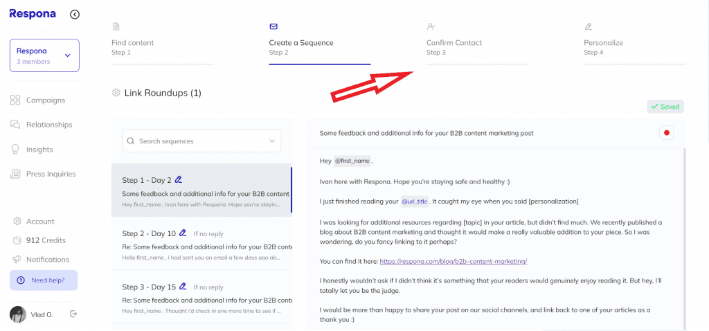Select the Step 3 - Day 15 email
This screenshot has height=331, width=709.
click(x=201, y=296)
